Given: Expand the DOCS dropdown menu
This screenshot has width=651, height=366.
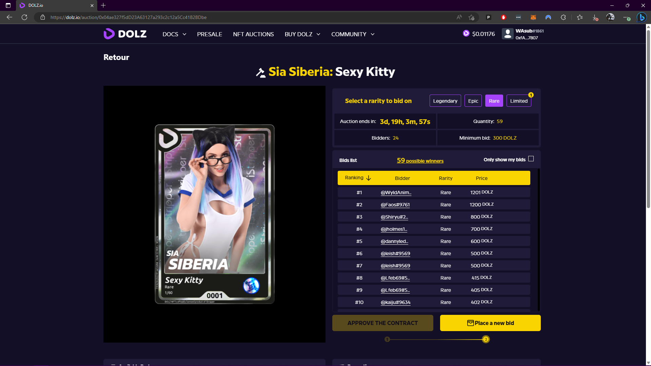Looking at the screenshot, I should click(174, 34).
